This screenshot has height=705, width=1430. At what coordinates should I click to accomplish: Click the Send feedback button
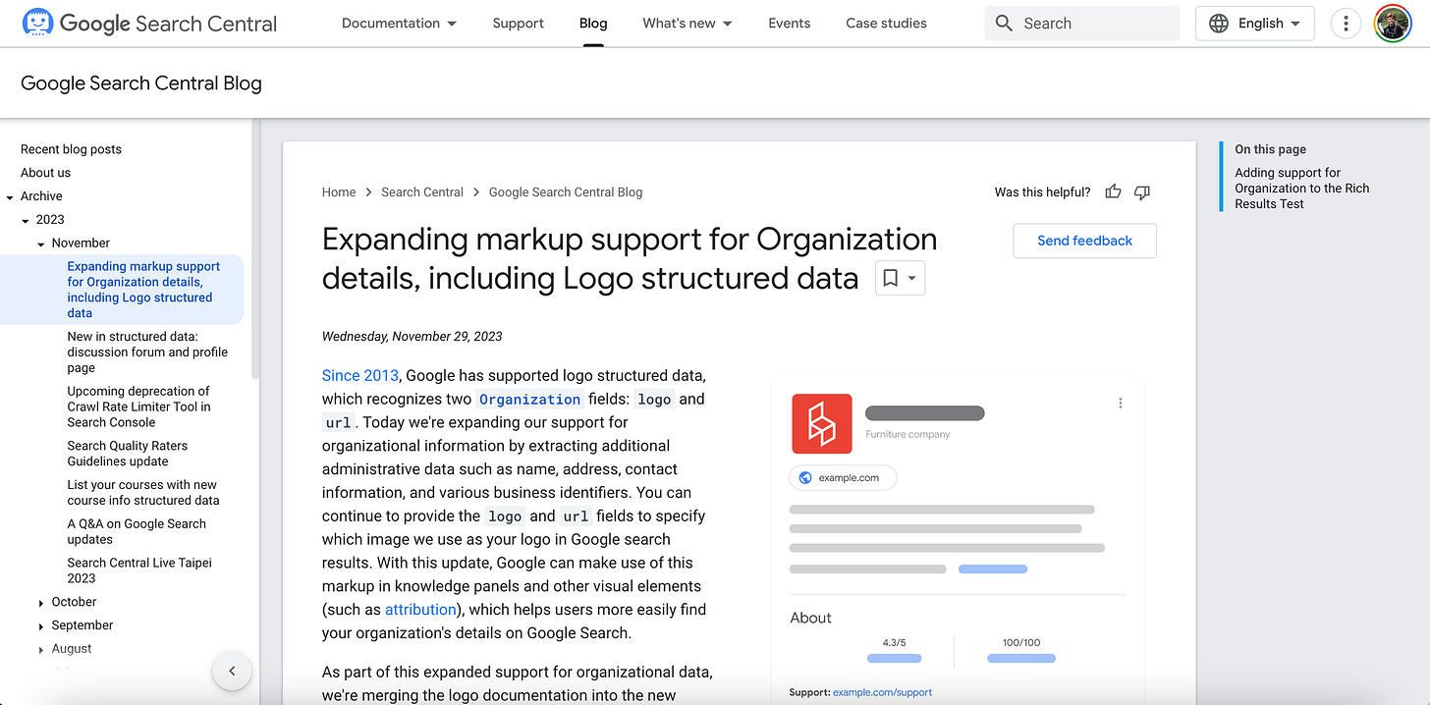pos(1084,241)
